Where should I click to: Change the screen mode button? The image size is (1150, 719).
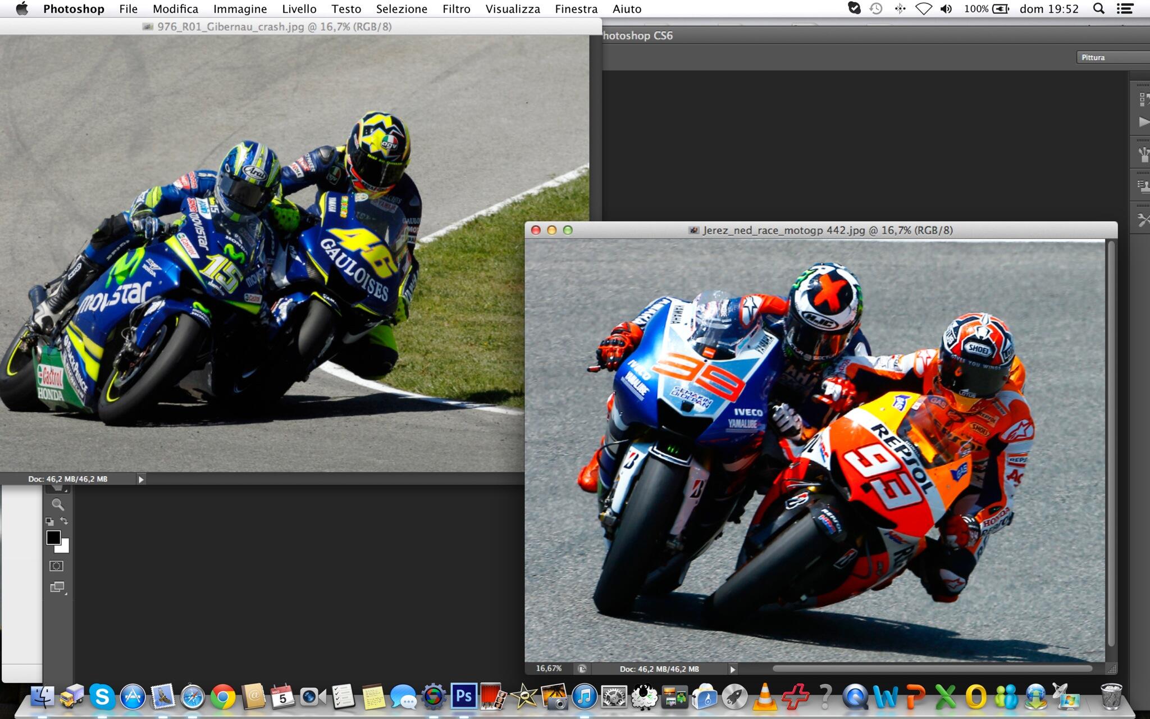click(x=57, y=587)
